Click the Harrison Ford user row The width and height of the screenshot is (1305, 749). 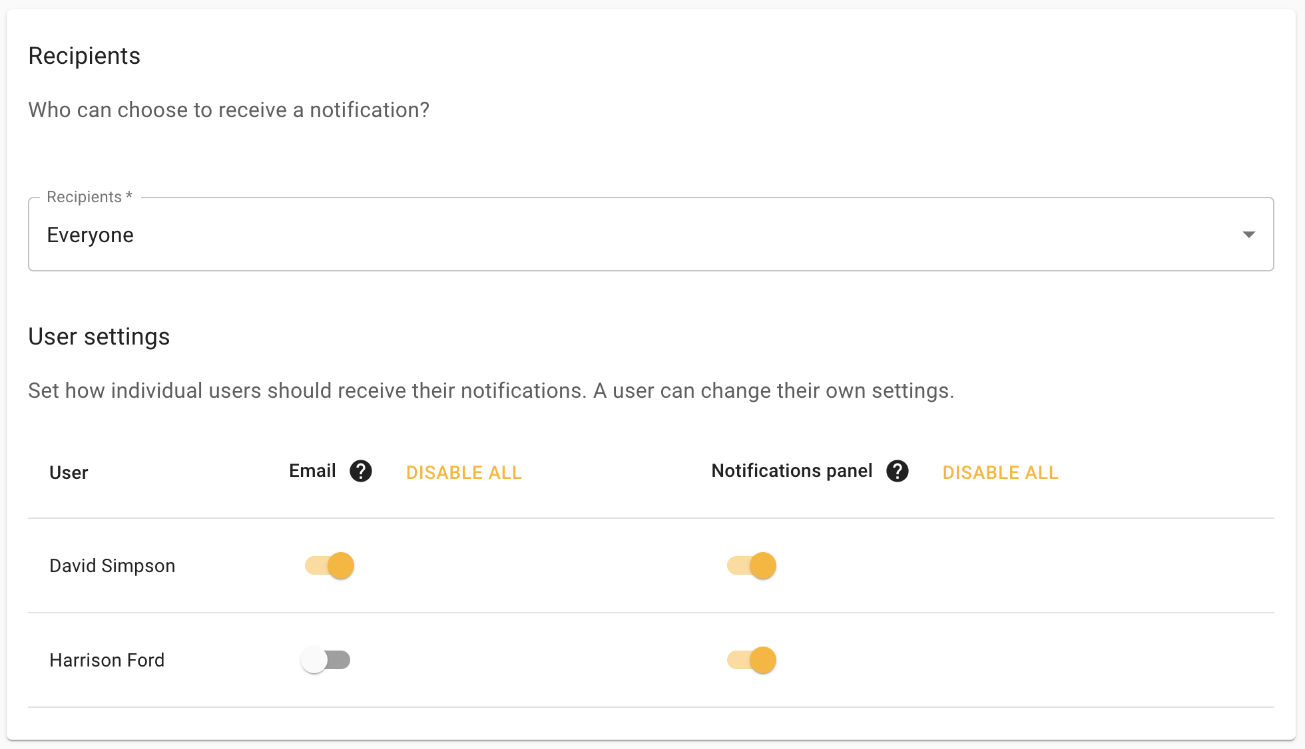(x=107, y=660)
